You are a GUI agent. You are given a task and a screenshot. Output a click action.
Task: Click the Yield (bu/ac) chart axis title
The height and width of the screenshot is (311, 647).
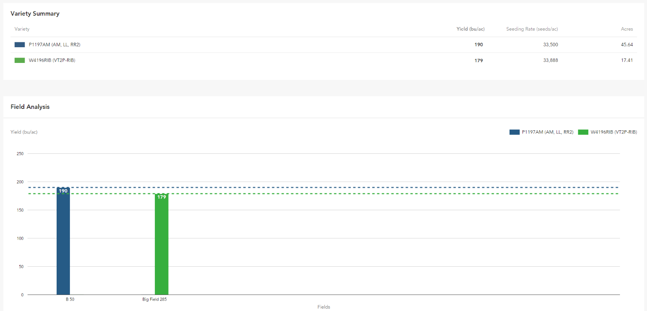coord(24,132)
